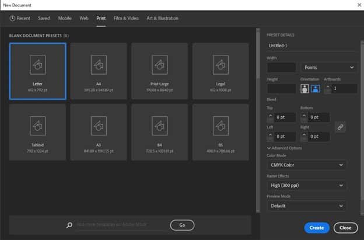364x240 pixels.
Task: Open the Preview Mode Default dropdown
Action: click(306, 206)
